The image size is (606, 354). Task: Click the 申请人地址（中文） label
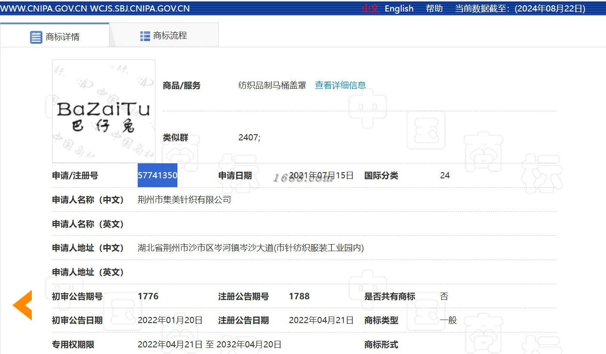[x=88, y=248]
